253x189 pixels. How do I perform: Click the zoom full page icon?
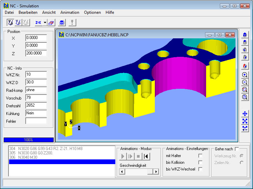(x=245, y=97)
